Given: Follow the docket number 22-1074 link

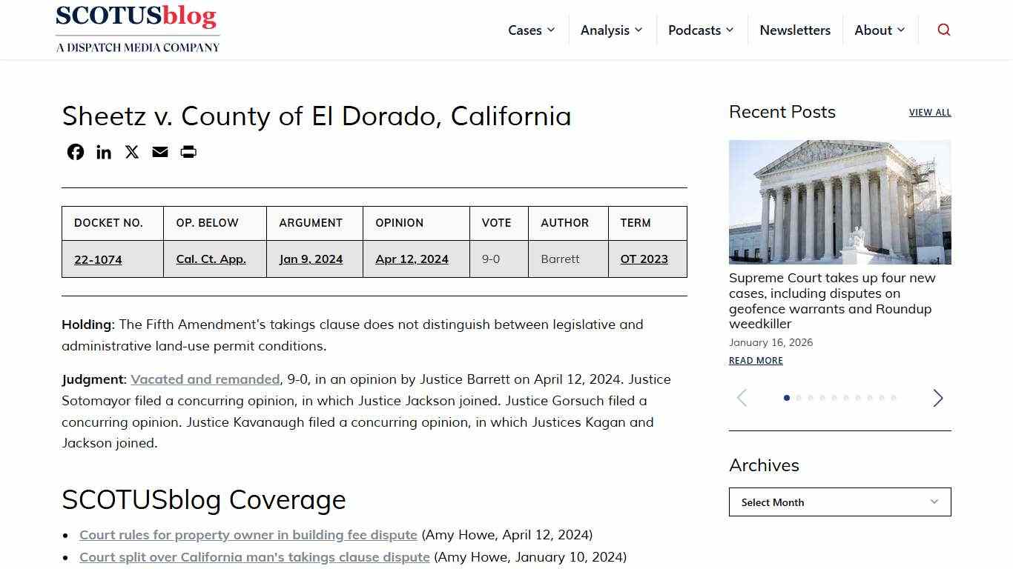Looking at the screenshot, I should (x=97, y=259).
